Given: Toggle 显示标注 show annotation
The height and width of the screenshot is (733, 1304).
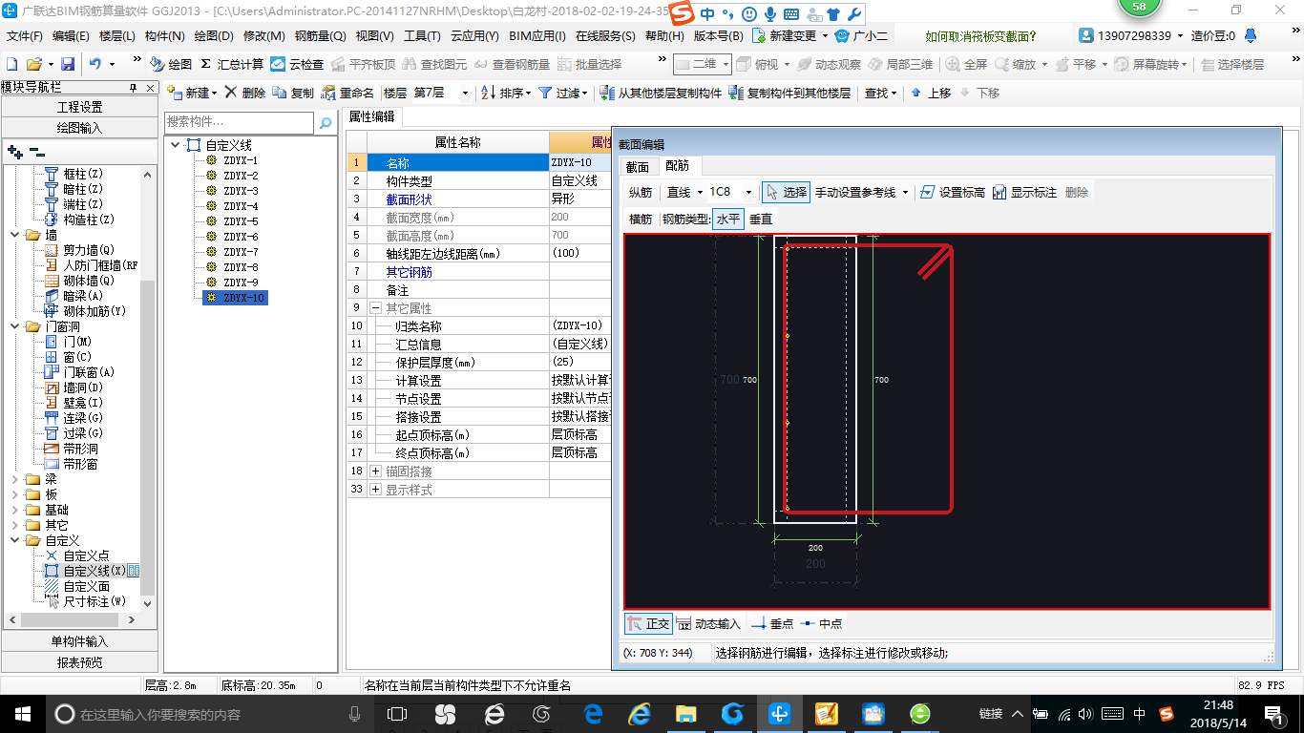Looking at the screenshot, I should [x=1024, y=192].
